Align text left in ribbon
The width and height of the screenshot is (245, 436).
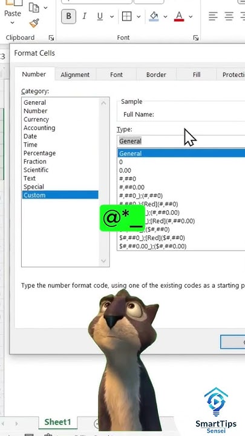coord(213,16)
